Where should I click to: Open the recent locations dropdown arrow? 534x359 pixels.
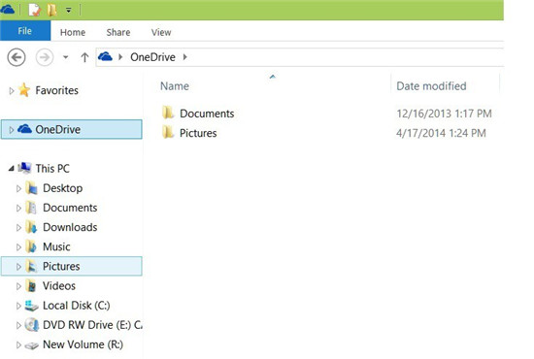(x=66, y=57)
